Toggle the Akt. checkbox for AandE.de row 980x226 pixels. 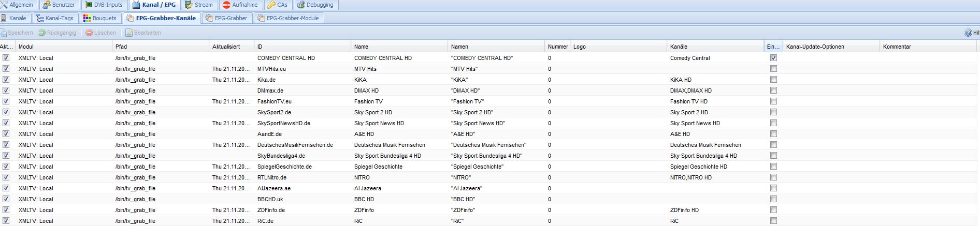coord(6,134)
